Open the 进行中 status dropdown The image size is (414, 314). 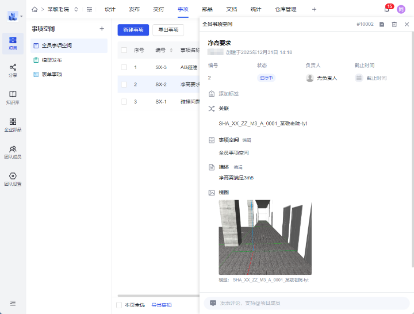pos(266,78)
